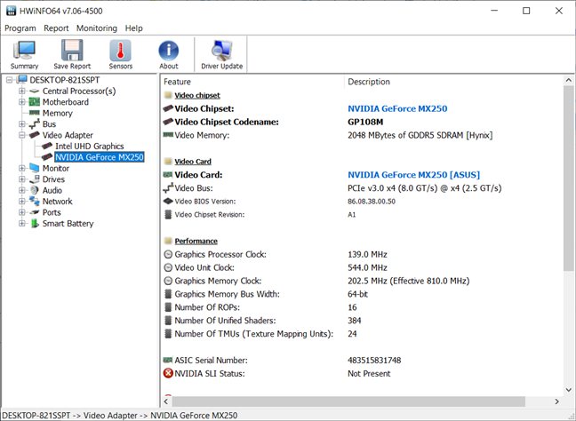Viewport: 576px width, 421px height.
Task: Click the DESKTOP-821SSPT computer icon
Action: pyautogui.click(x=22, y=80)
